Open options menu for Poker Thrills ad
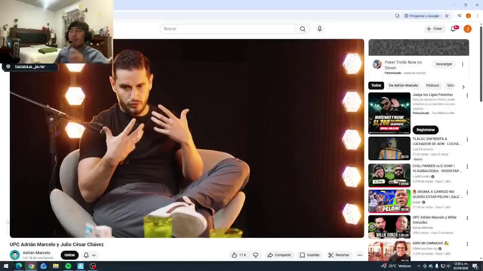Viewport: 483px width, 271px height. [x=463, y=64]
